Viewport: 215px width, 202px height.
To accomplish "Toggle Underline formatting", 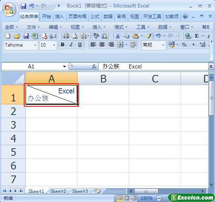I will pos(80,45).
